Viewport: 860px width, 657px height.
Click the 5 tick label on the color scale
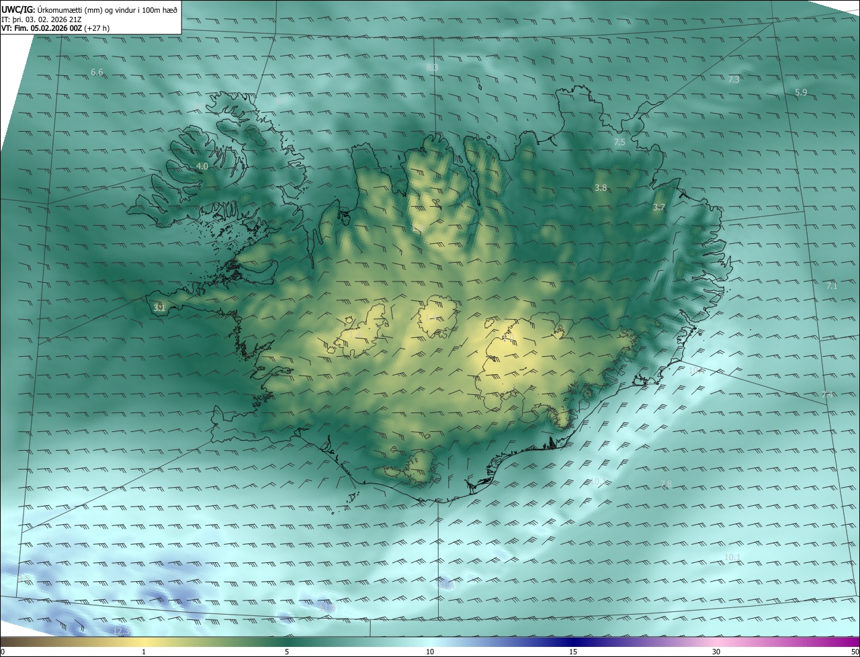coord(287,652)
